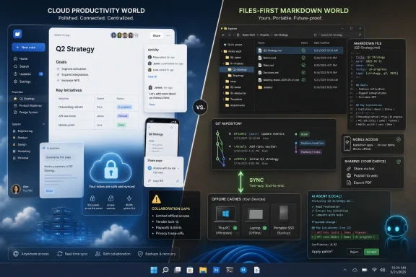The image size is (416, 277).
Task: Open the link permission dropdown arrow
Action: pos(178,168)
